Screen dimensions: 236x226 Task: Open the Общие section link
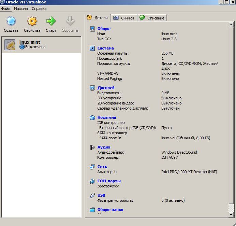(104, 29)
